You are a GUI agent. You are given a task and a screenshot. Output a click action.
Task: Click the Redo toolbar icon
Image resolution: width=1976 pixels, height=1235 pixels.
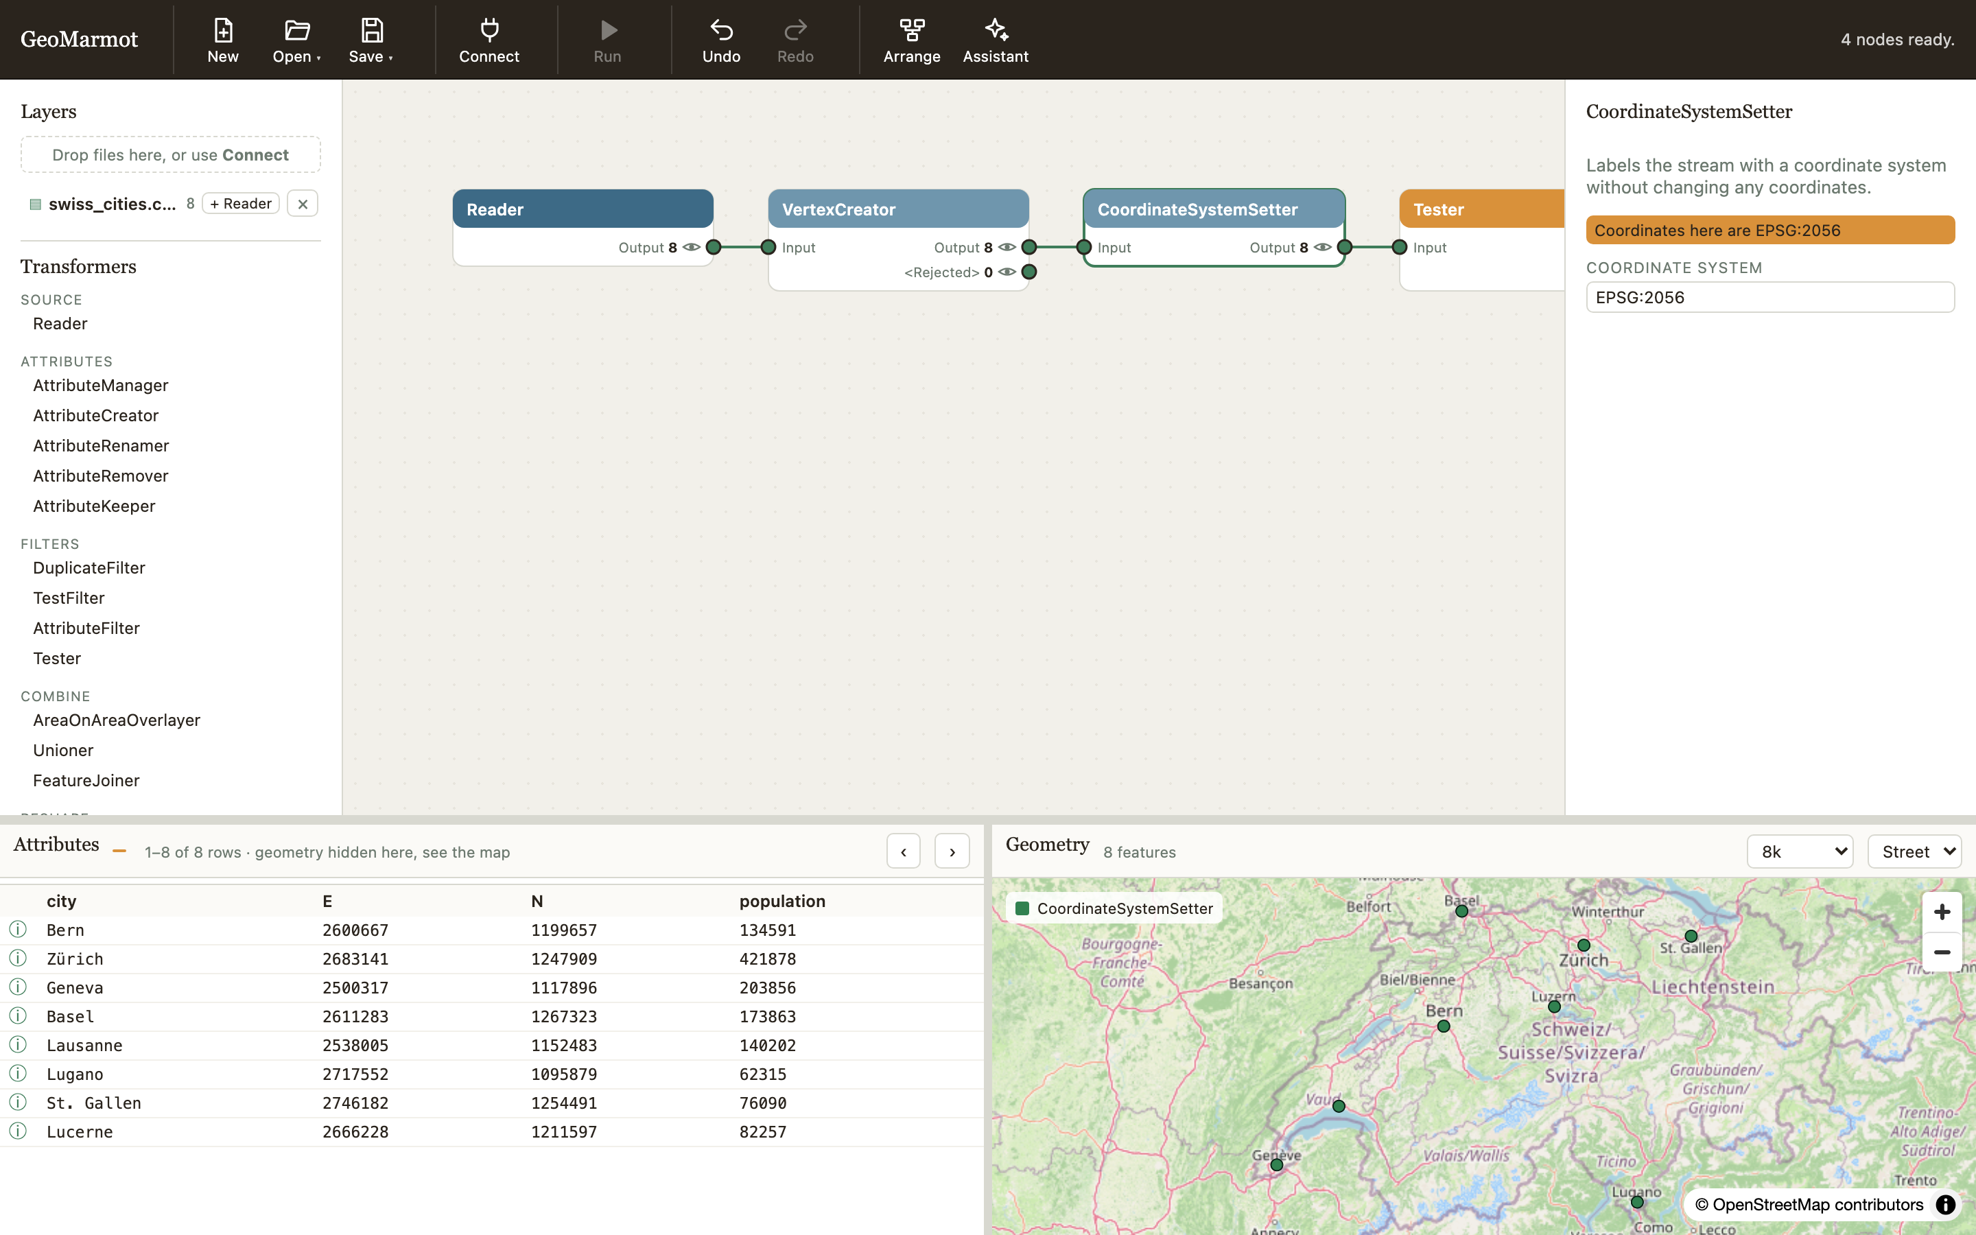pos(795,30)
